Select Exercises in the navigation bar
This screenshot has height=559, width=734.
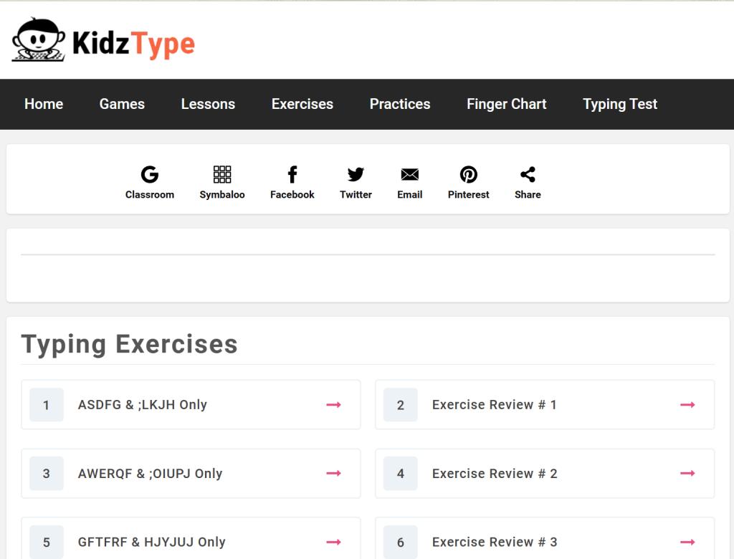pos(302,104)
